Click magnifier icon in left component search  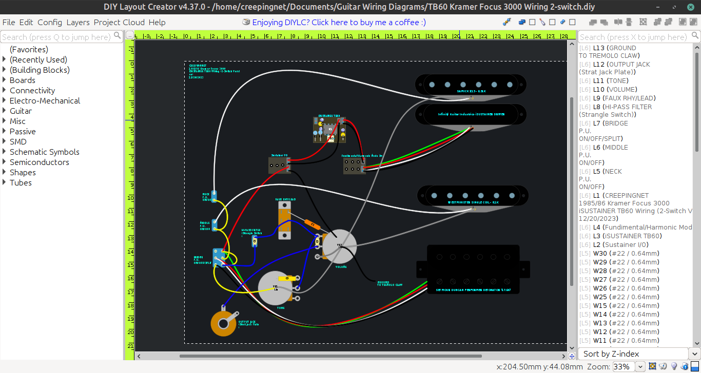tap(118, 36)
